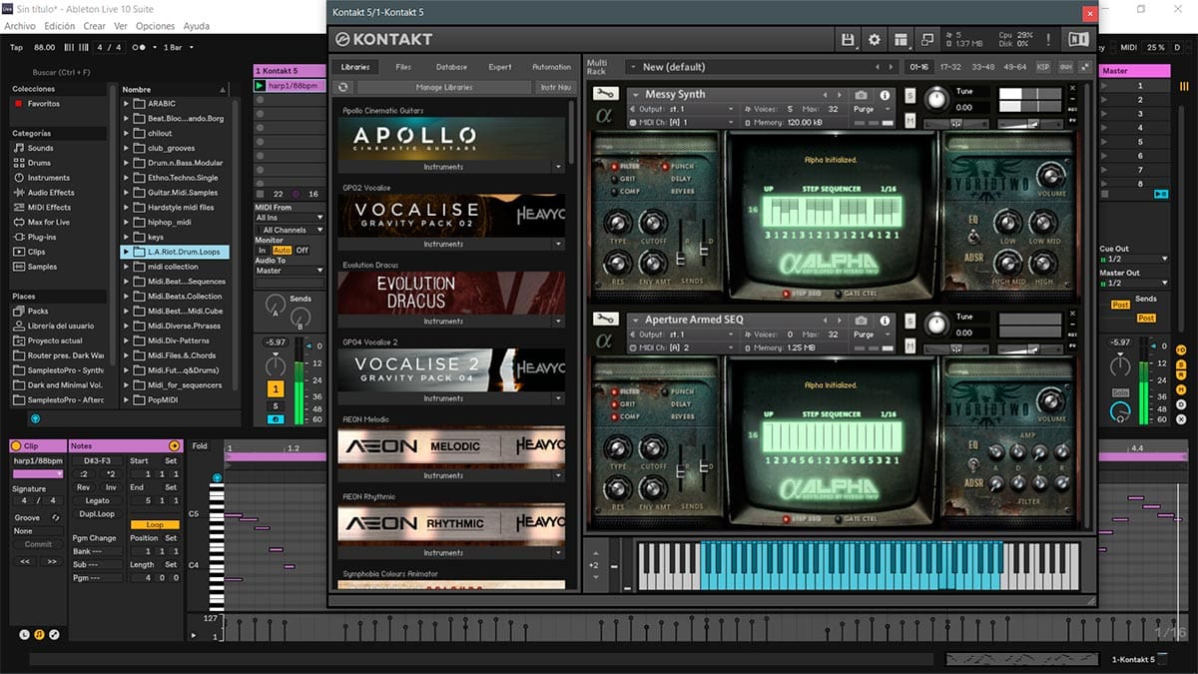1198x674 pixels.
Task: Open the Kontakt save/load files menu
Action: point(849,39)
